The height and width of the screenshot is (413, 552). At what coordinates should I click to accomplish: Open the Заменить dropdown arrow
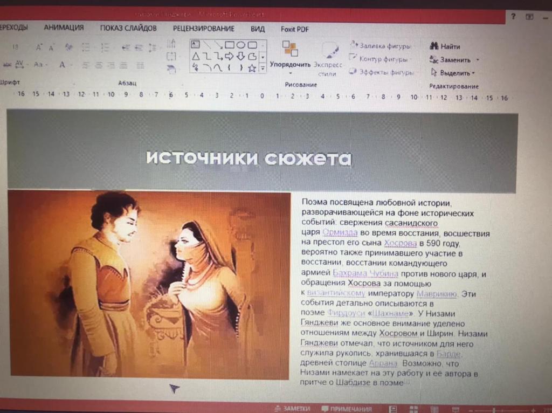[x=478, y=60]
